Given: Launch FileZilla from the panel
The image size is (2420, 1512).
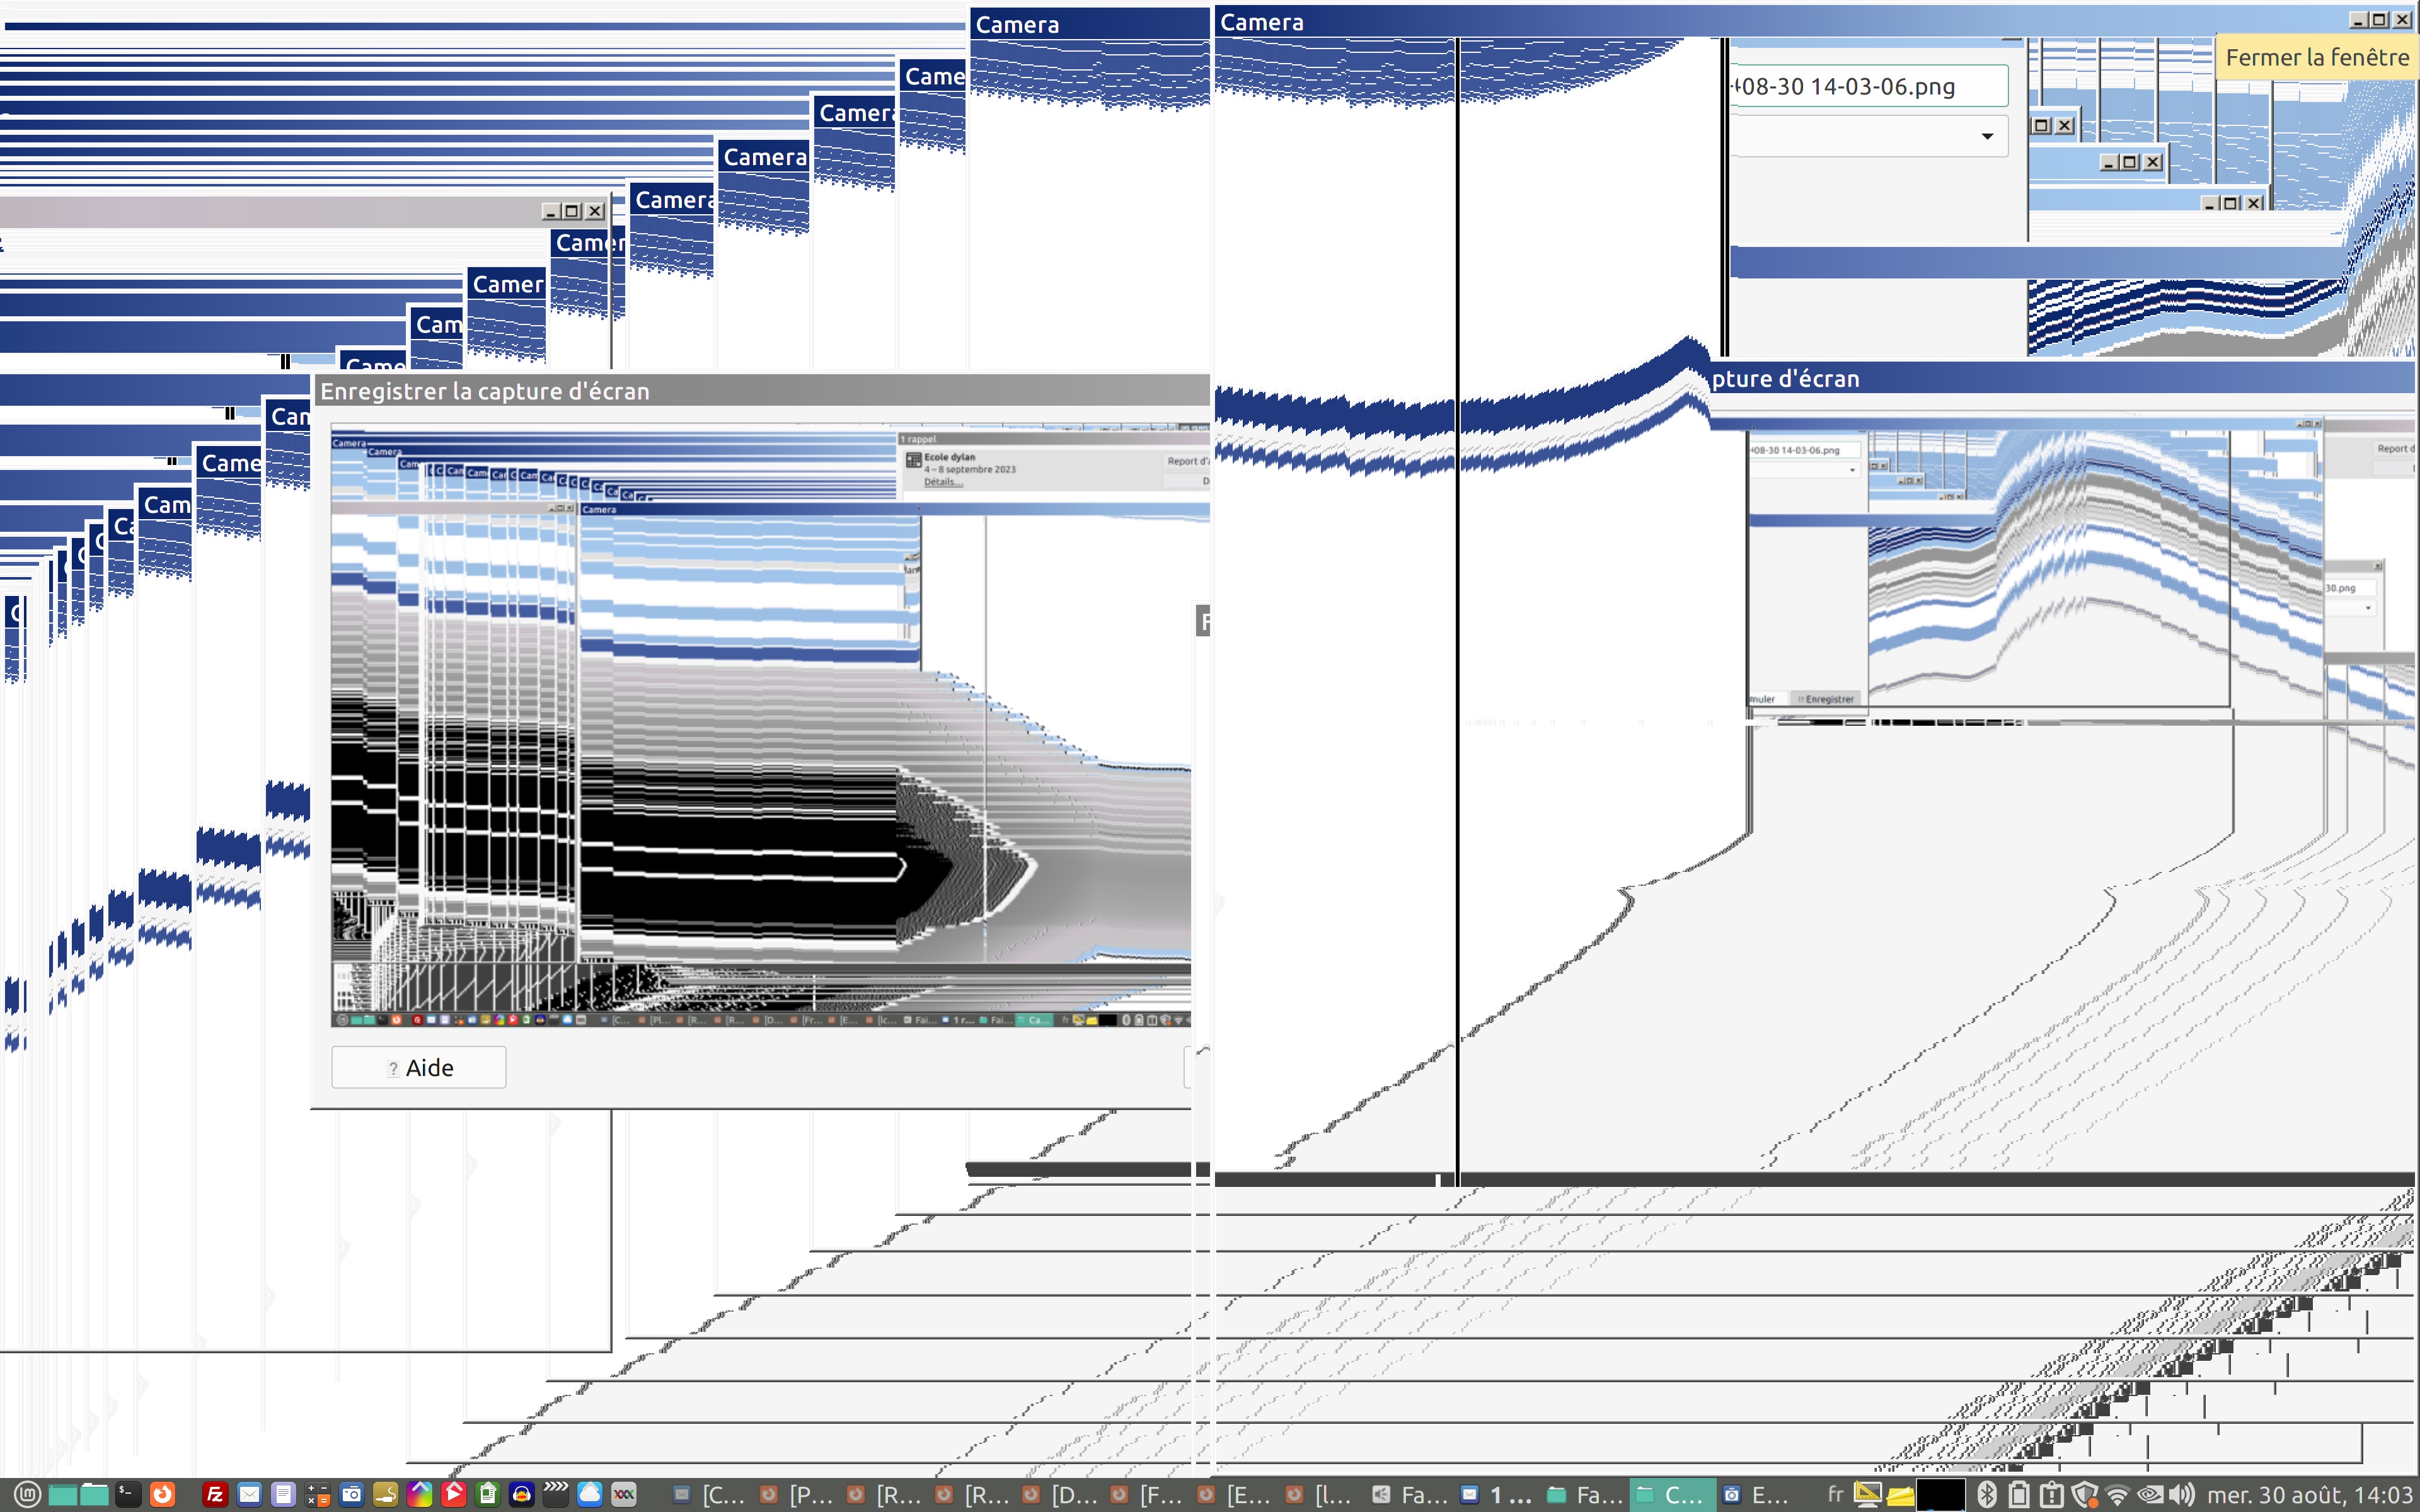Looking at the screenshot, I should [x=215, y=1494].
